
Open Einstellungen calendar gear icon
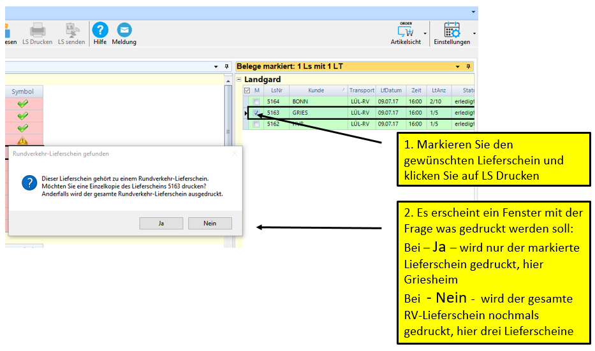point(452,30)
